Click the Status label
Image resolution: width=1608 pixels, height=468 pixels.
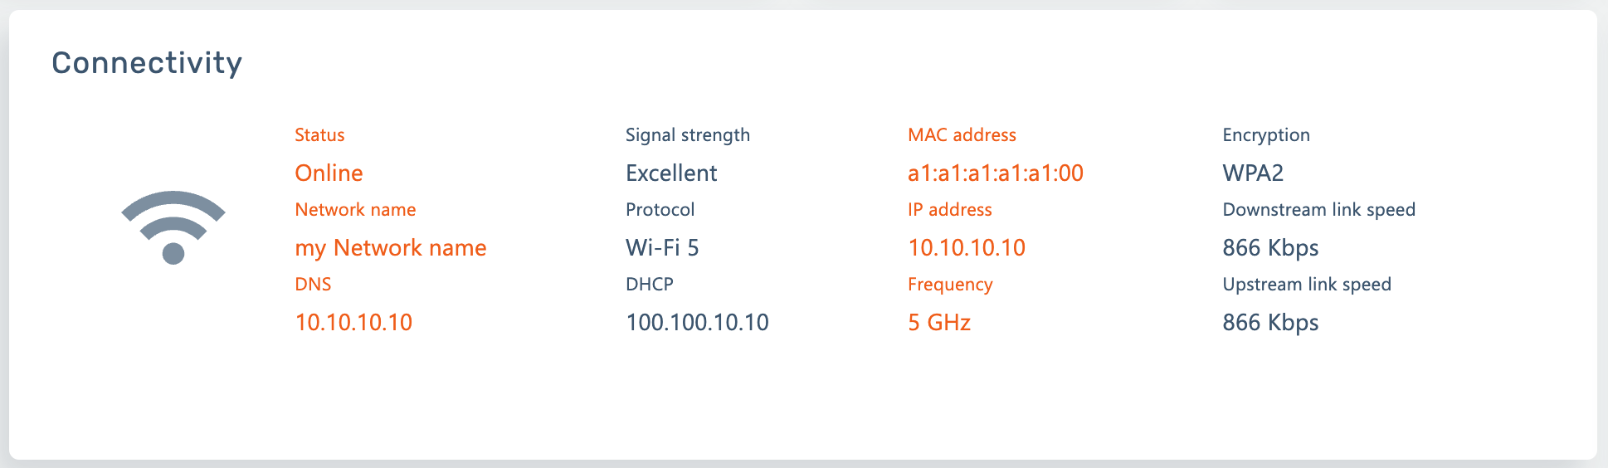click(319, 135)
